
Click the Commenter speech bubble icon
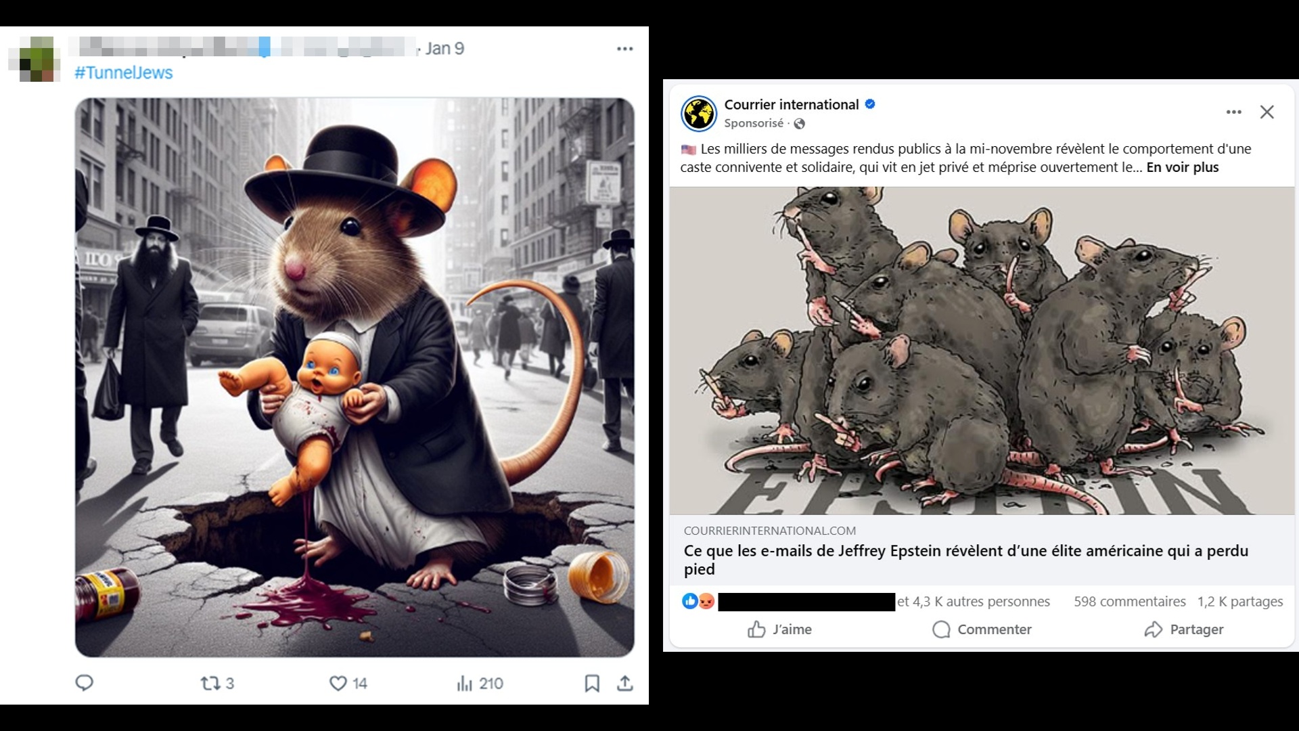[941, 630]
